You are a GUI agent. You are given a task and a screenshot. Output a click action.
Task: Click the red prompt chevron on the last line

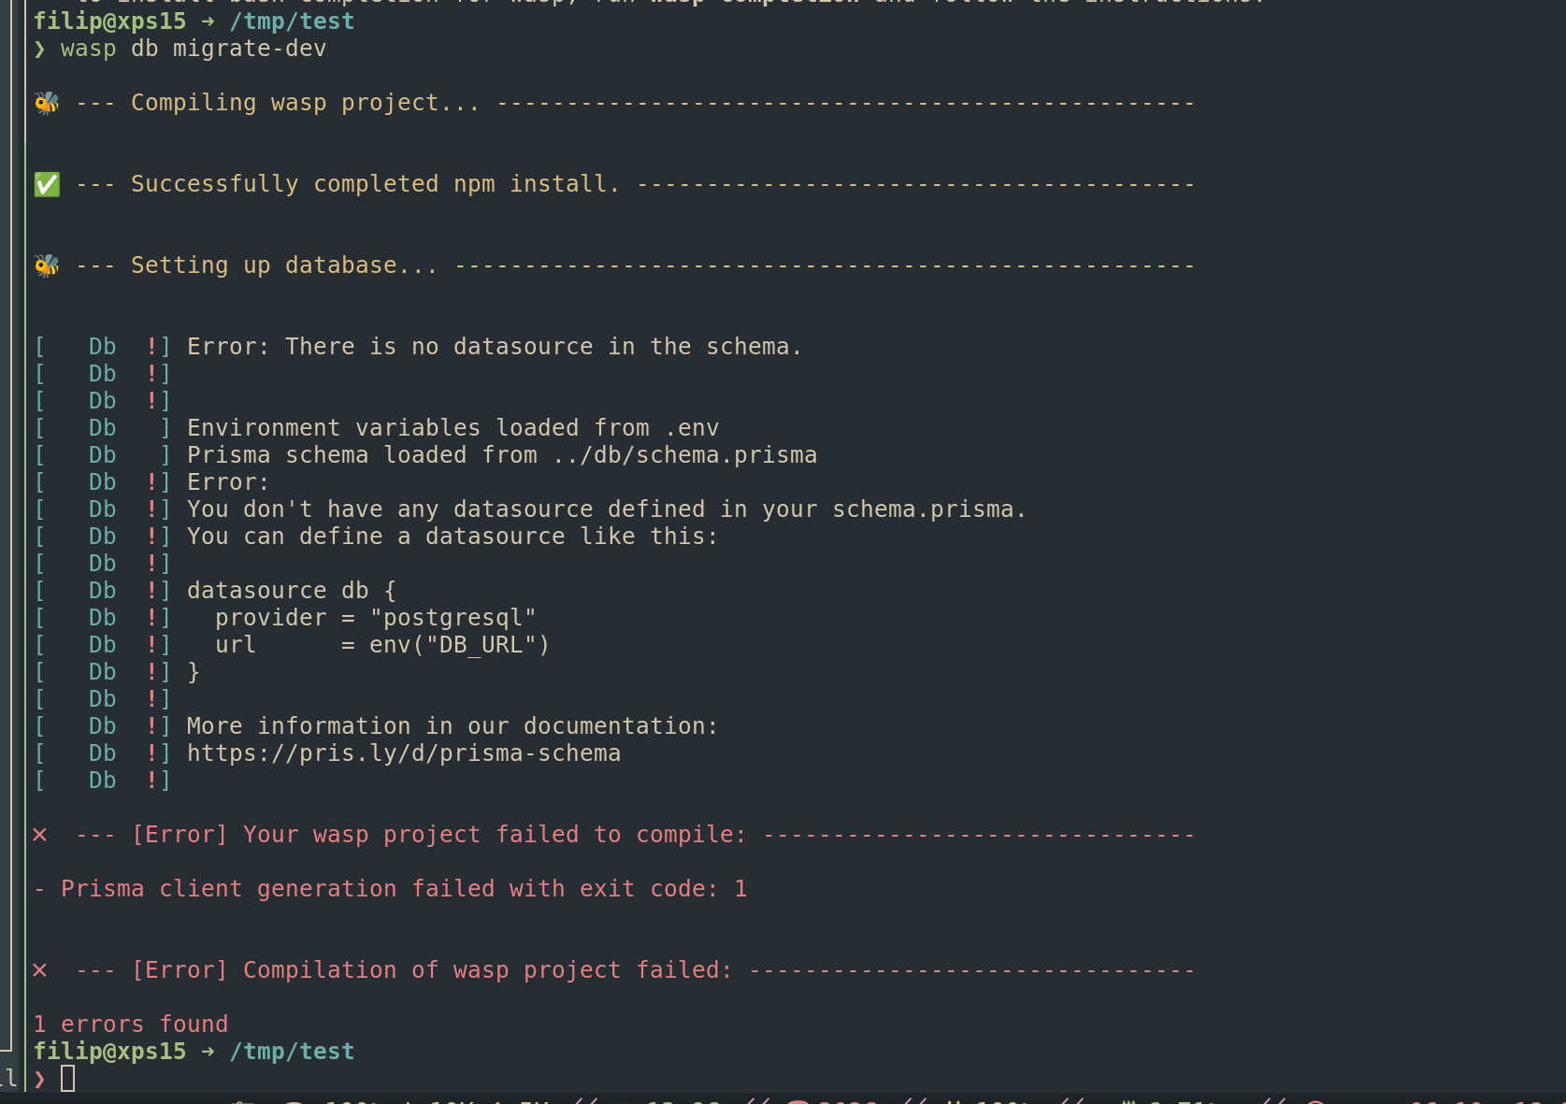point(39,1079)
